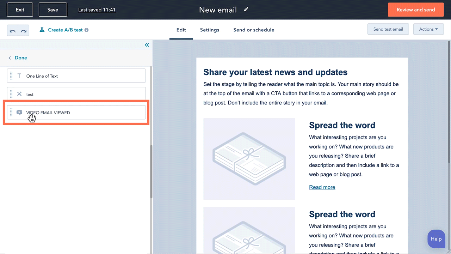Click Create A/B test link
Image resolution: width=451 pixels, height=254 pixels.
coord(65,30)
